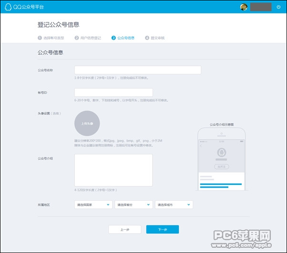The image size is (287, 253).
Task: Open the user avatar in top bar
Action: [x=244, y=7]
